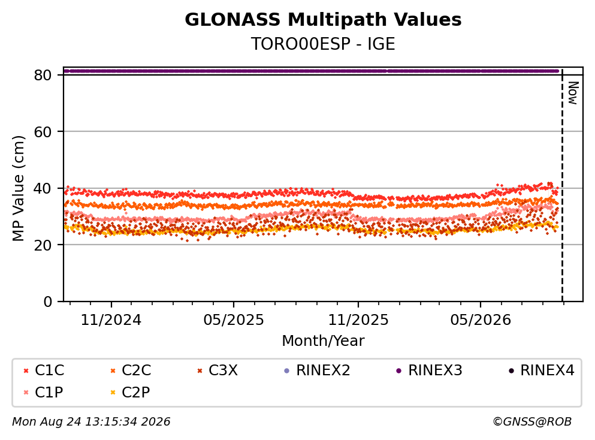
Task: Click the Month/Year axis label
Action: click(x=323, y=340)
